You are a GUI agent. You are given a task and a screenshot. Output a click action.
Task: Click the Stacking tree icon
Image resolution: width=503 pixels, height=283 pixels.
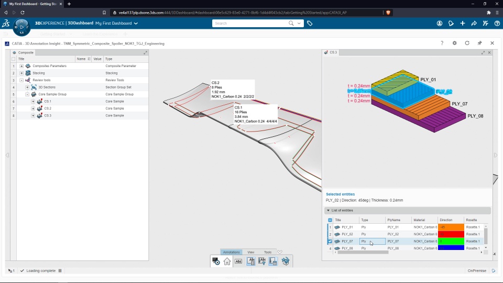[28, 73]
